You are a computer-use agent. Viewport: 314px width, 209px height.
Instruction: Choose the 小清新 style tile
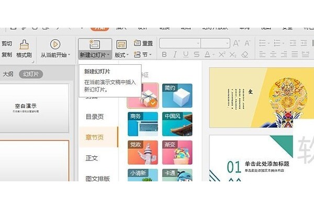coord(143,175)
